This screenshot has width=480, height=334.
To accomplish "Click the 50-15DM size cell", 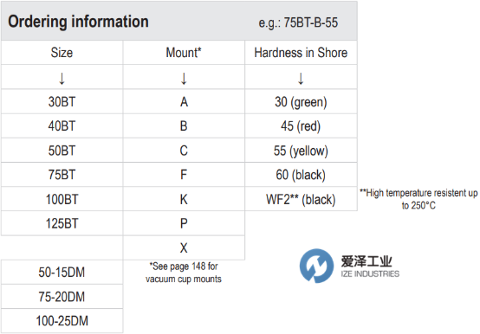I will [x=62, y=272].
